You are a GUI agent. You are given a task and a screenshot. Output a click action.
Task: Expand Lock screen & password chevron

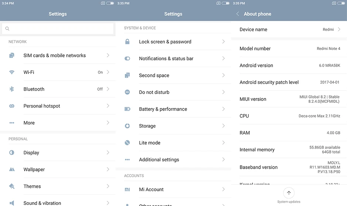223,41
